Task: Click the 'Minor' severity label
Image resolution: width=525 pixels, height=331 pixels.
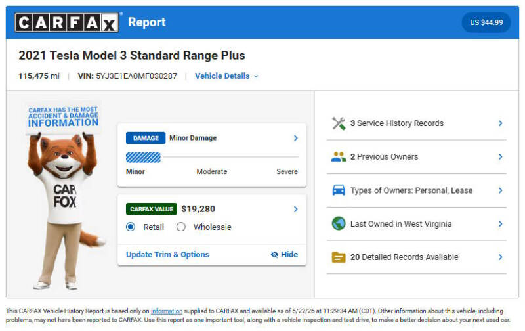Action: tap(135, 171)
